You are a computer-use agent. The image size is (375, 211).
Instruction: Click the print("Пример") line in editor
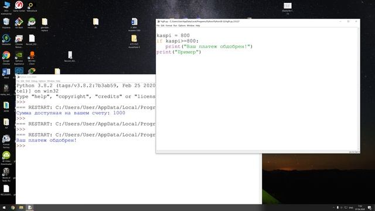pyautogui.click(x=179, y=52)
